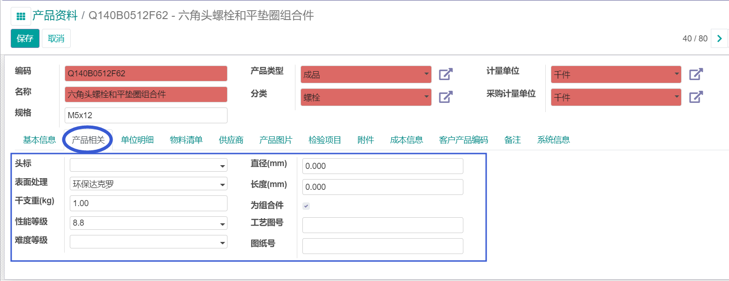The width and height of the screenshot is (729, 281).
Task: Switch to the 基本信息 tab
Action: pos(40,140)
